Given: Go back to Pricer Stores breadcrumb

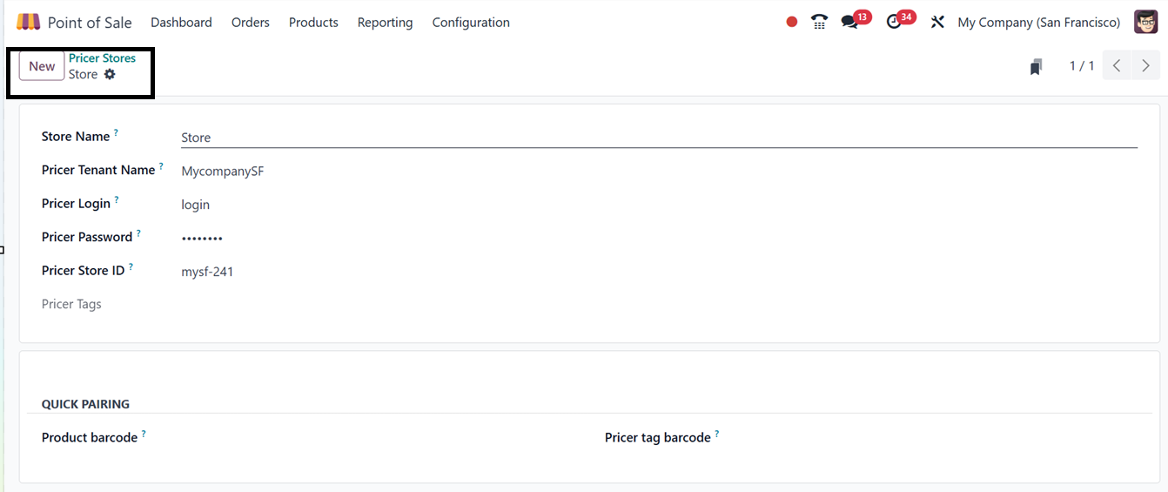Looking at the screenshot, I should point(102,58).
